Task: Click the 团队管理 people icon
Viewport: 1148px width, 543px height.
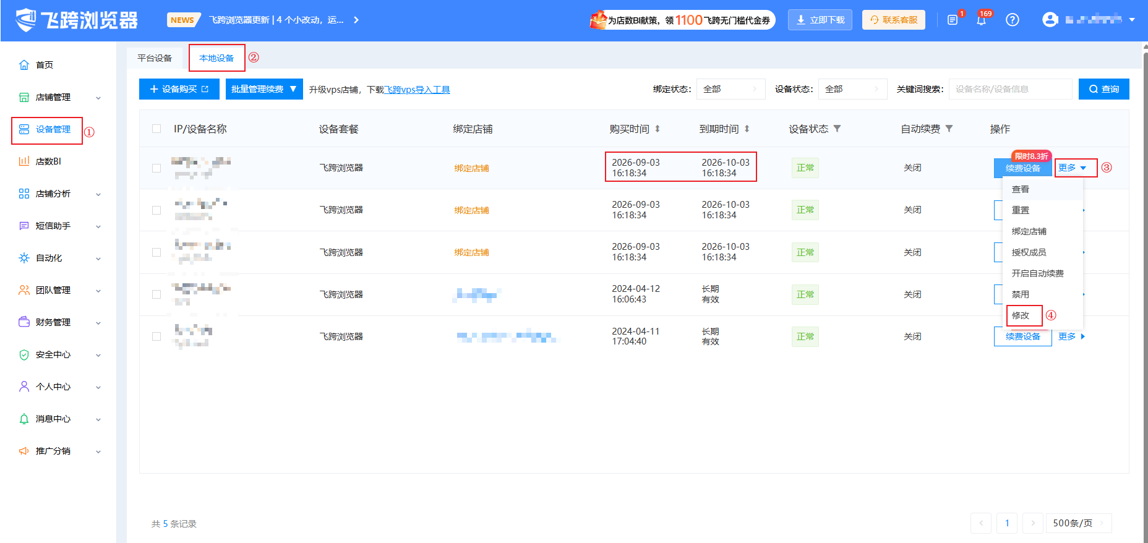Action: point(24,290)
